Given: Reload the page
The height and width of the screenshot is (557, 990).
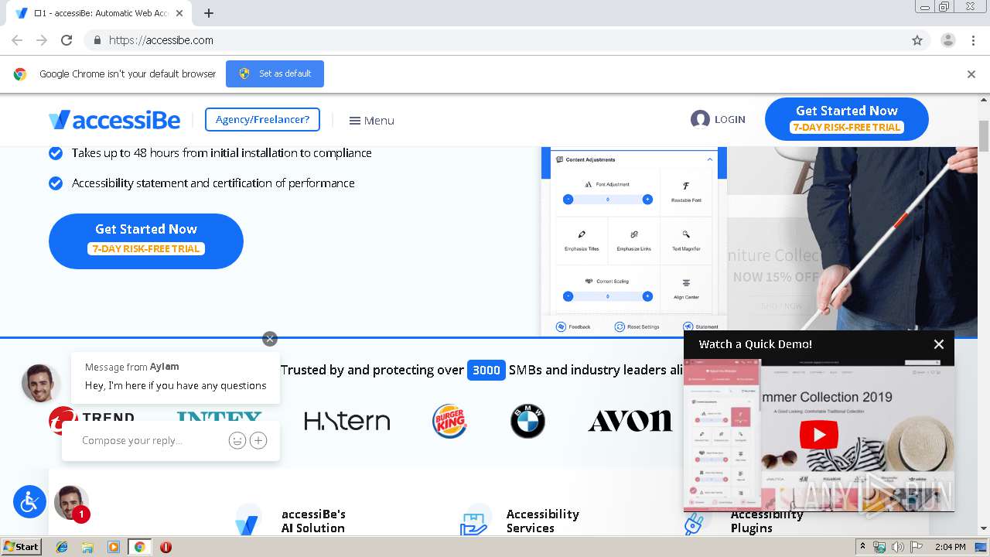Looking at the screenshot, I should point(67,40).
